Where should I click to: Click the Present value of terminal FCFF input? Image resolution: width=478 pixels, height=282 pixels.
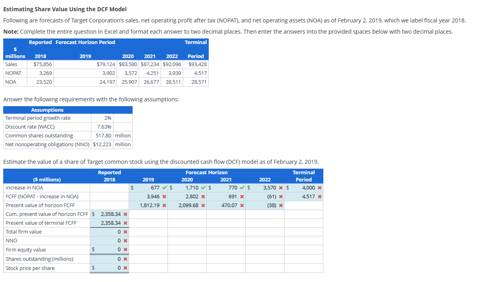109,223
